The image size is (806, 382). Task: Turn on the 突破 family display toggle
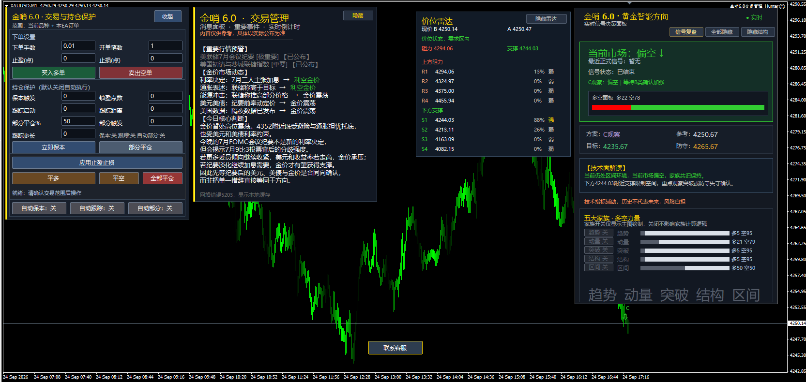click(x=598, y=250)
